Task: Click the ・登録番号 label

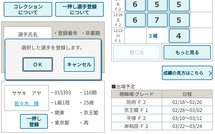Action: tap(66, 33)
